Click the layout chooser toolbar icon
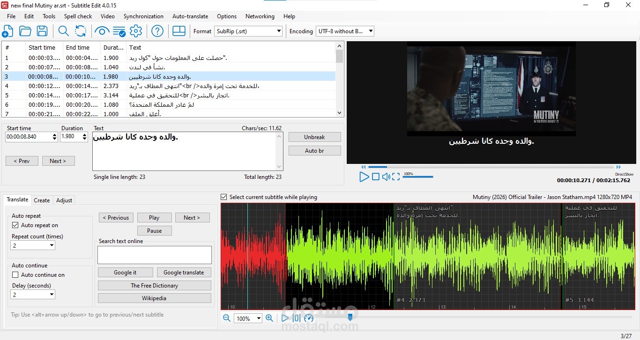This screenshot has height=340, width=640. [179, 31]
